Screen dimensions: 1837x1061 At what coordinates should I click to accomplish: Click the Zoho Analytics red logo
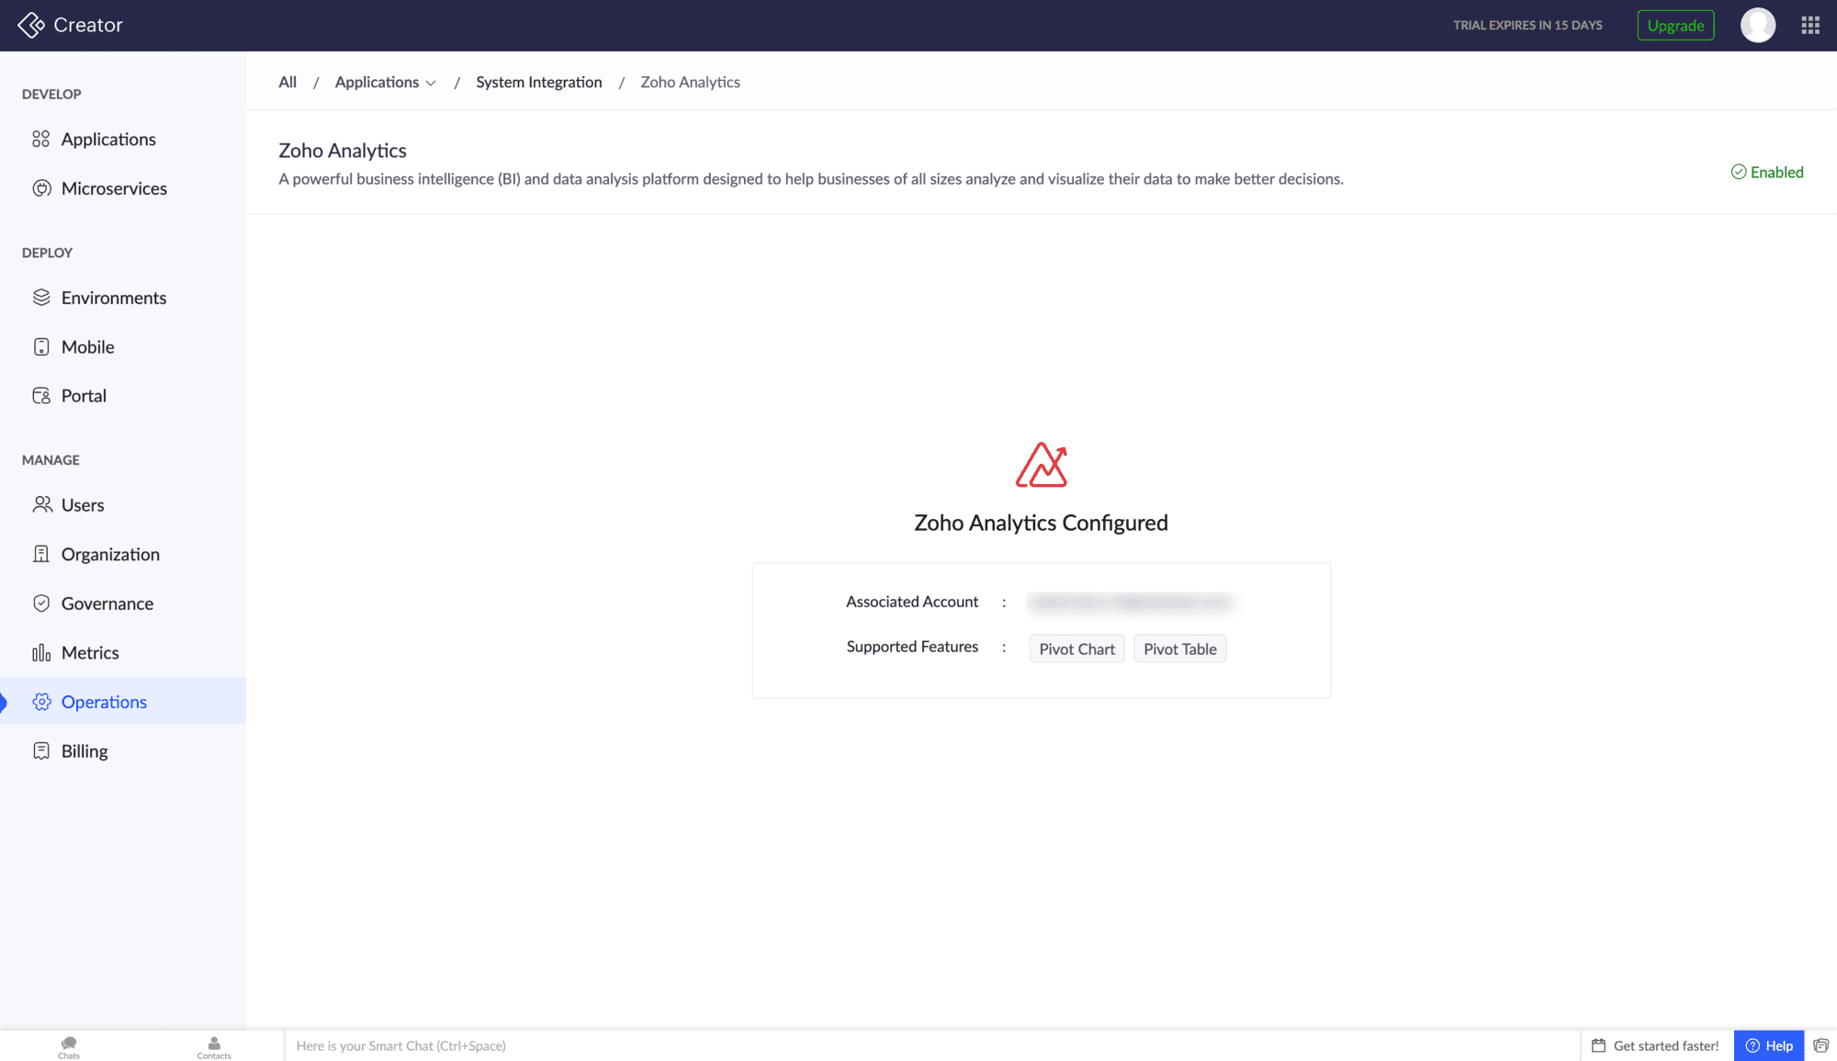point(1041,465)
